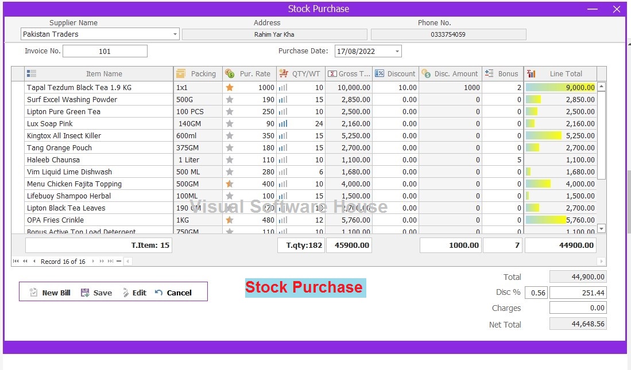Click the Pur. Rate column header icon
The image size is (631, 370).
[230, 73]
